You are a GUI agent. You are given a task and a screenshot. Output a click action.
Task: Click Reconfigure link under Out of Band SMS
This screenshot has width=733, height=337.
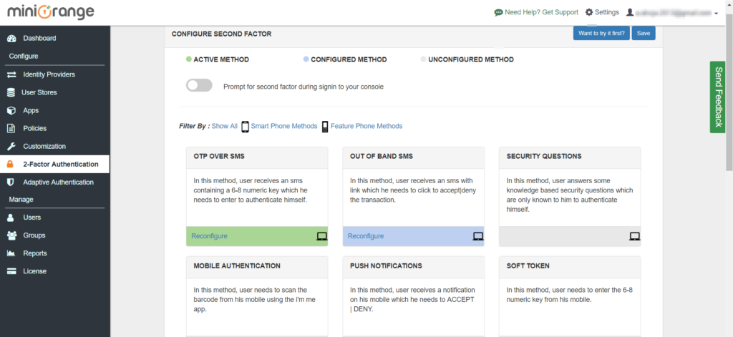click(365, 236)
